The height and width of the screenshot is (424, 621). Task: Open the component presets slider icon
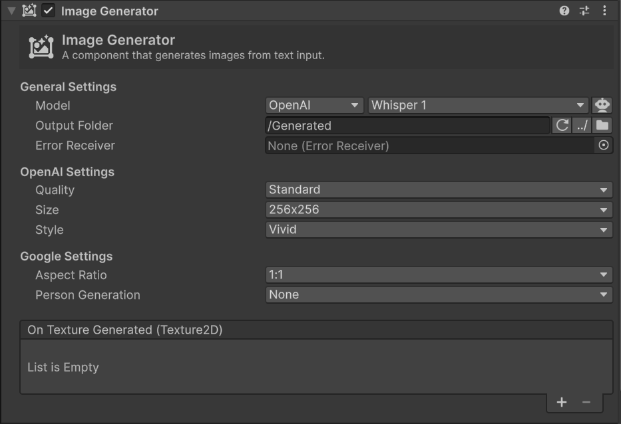click(584, 11)
